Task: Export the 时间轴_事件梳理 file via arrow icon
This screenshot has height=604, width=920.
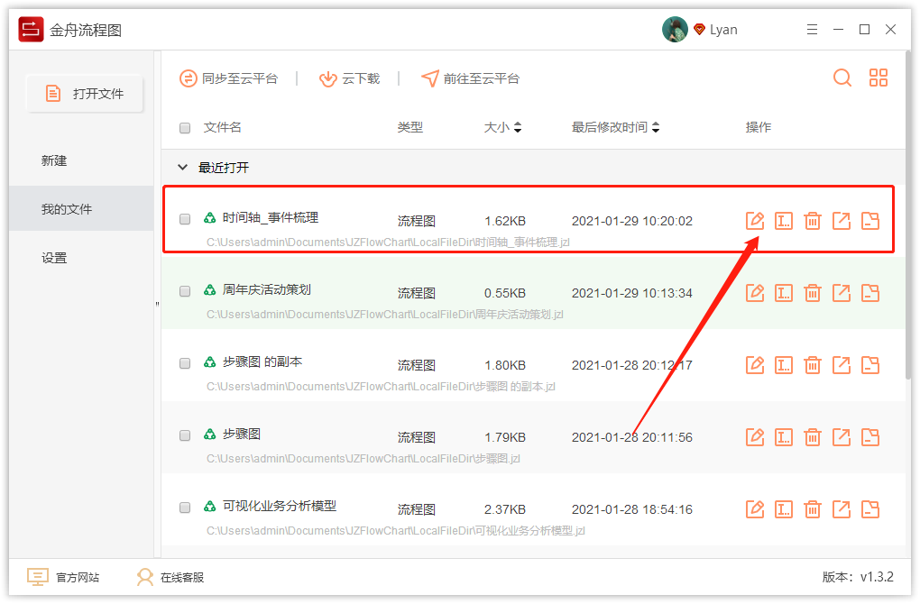Action: click(x=842, y=221)
